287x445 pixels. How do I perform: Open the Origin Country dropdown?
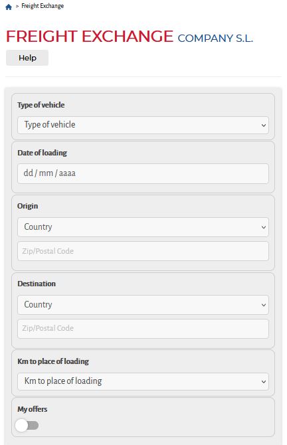point(143,227)
